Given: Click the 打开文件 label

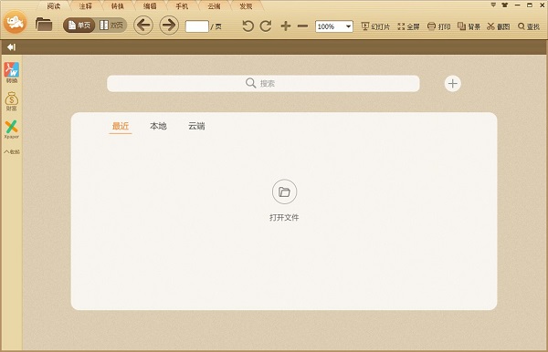Looking at the screenshot, I should click(284, 217).
